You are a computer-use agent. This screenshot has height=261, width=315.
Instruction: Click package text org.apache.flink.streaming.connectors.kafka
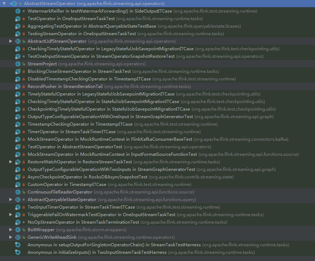click(x=241, y=139)
